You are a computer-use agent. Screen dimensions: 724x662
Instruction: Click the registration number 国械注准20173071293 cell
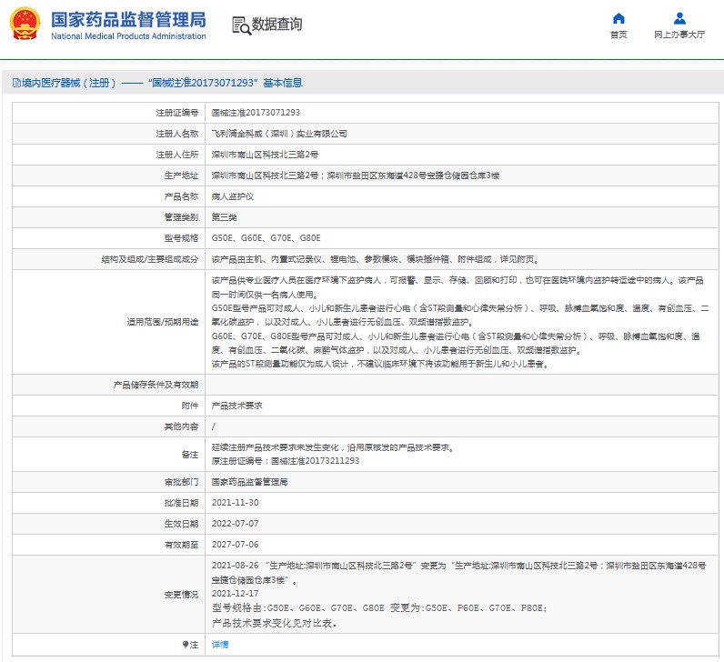(256, 113)
